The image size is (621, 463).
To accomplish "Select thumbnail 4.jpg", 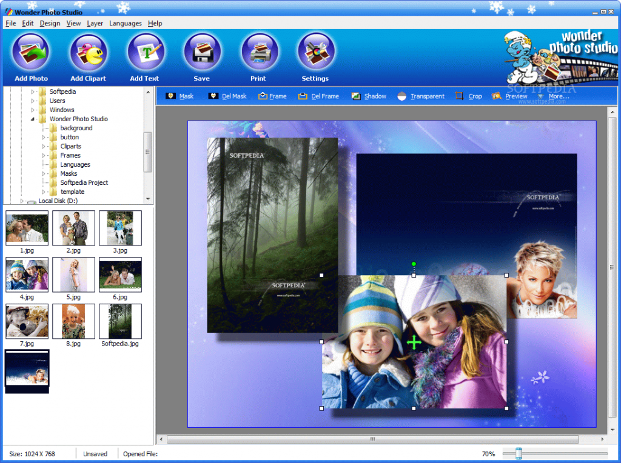I will (27, 275).
